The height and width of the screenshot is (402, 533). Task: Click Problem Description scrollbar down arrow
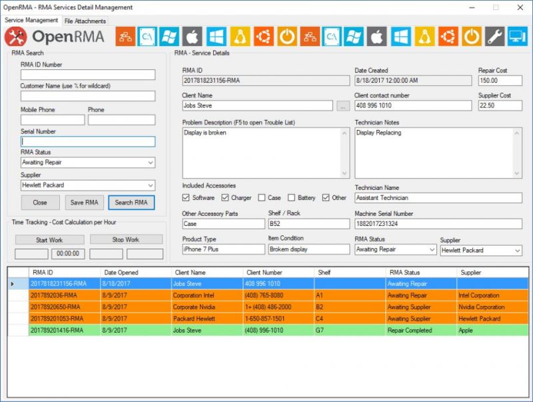pyautogui.click(x=344, y=173)
